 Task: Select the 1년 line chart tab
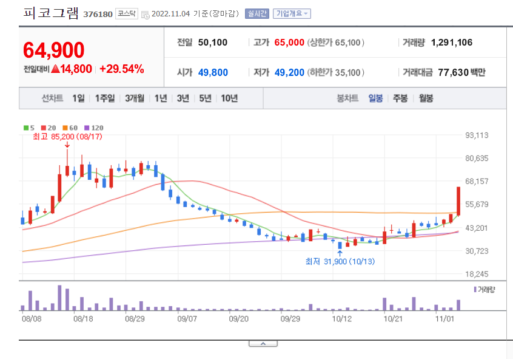[x=161, y=98]
